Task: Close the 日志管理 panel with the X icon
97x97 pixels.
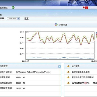Action: [x=59, y=67]
